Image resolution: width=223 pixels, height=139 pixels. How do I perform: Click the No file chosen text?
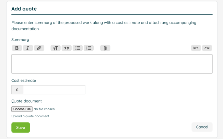tap(44, 109)
